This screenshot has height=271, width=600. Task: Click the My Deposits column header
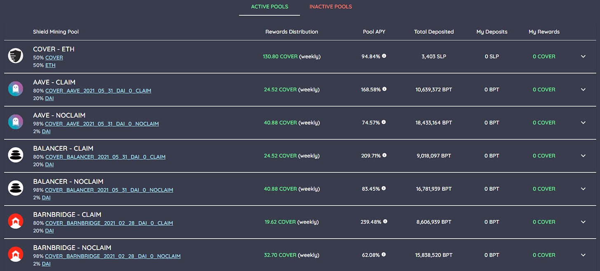pyautogui.click(x=492, y=32)
